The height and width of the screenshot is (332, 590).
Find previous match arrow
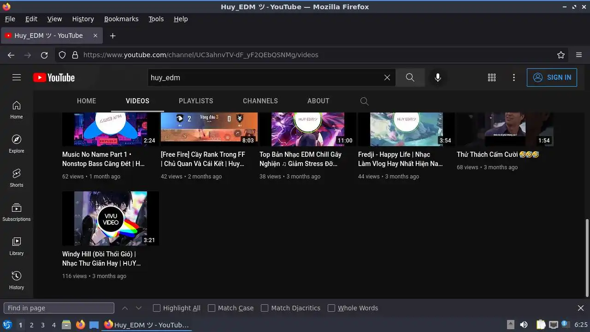125,308
